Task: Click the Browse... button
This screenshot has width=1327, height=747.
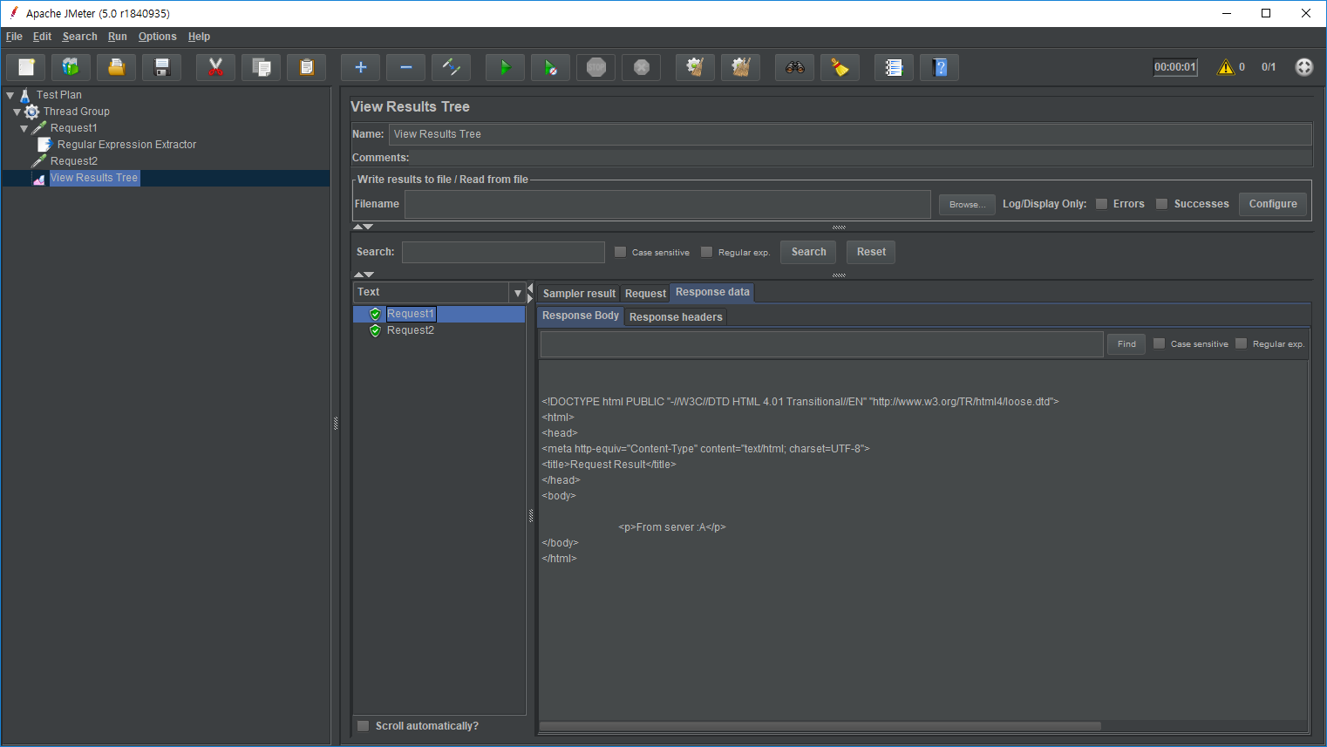Action: tap(967, 204)
